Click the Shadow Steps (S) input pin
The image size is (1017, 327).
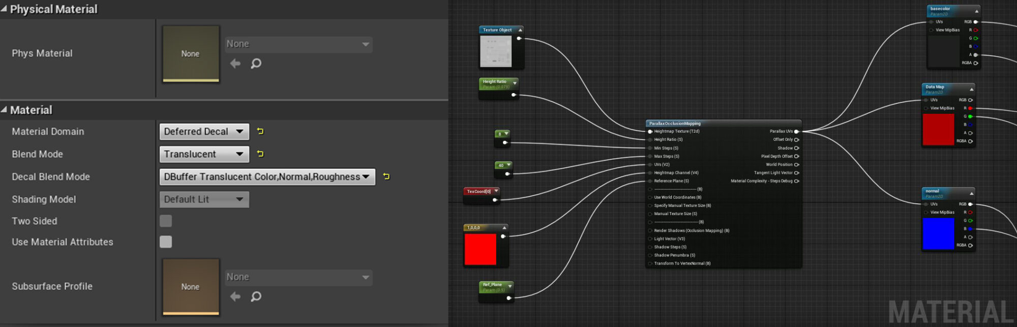(x=650, y=247)
